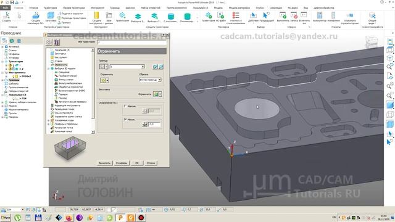The height and width of the screenshot is (222, 395).
Task: Click Переходы траектории ribbon item
Action: click(x=72, y=18)
